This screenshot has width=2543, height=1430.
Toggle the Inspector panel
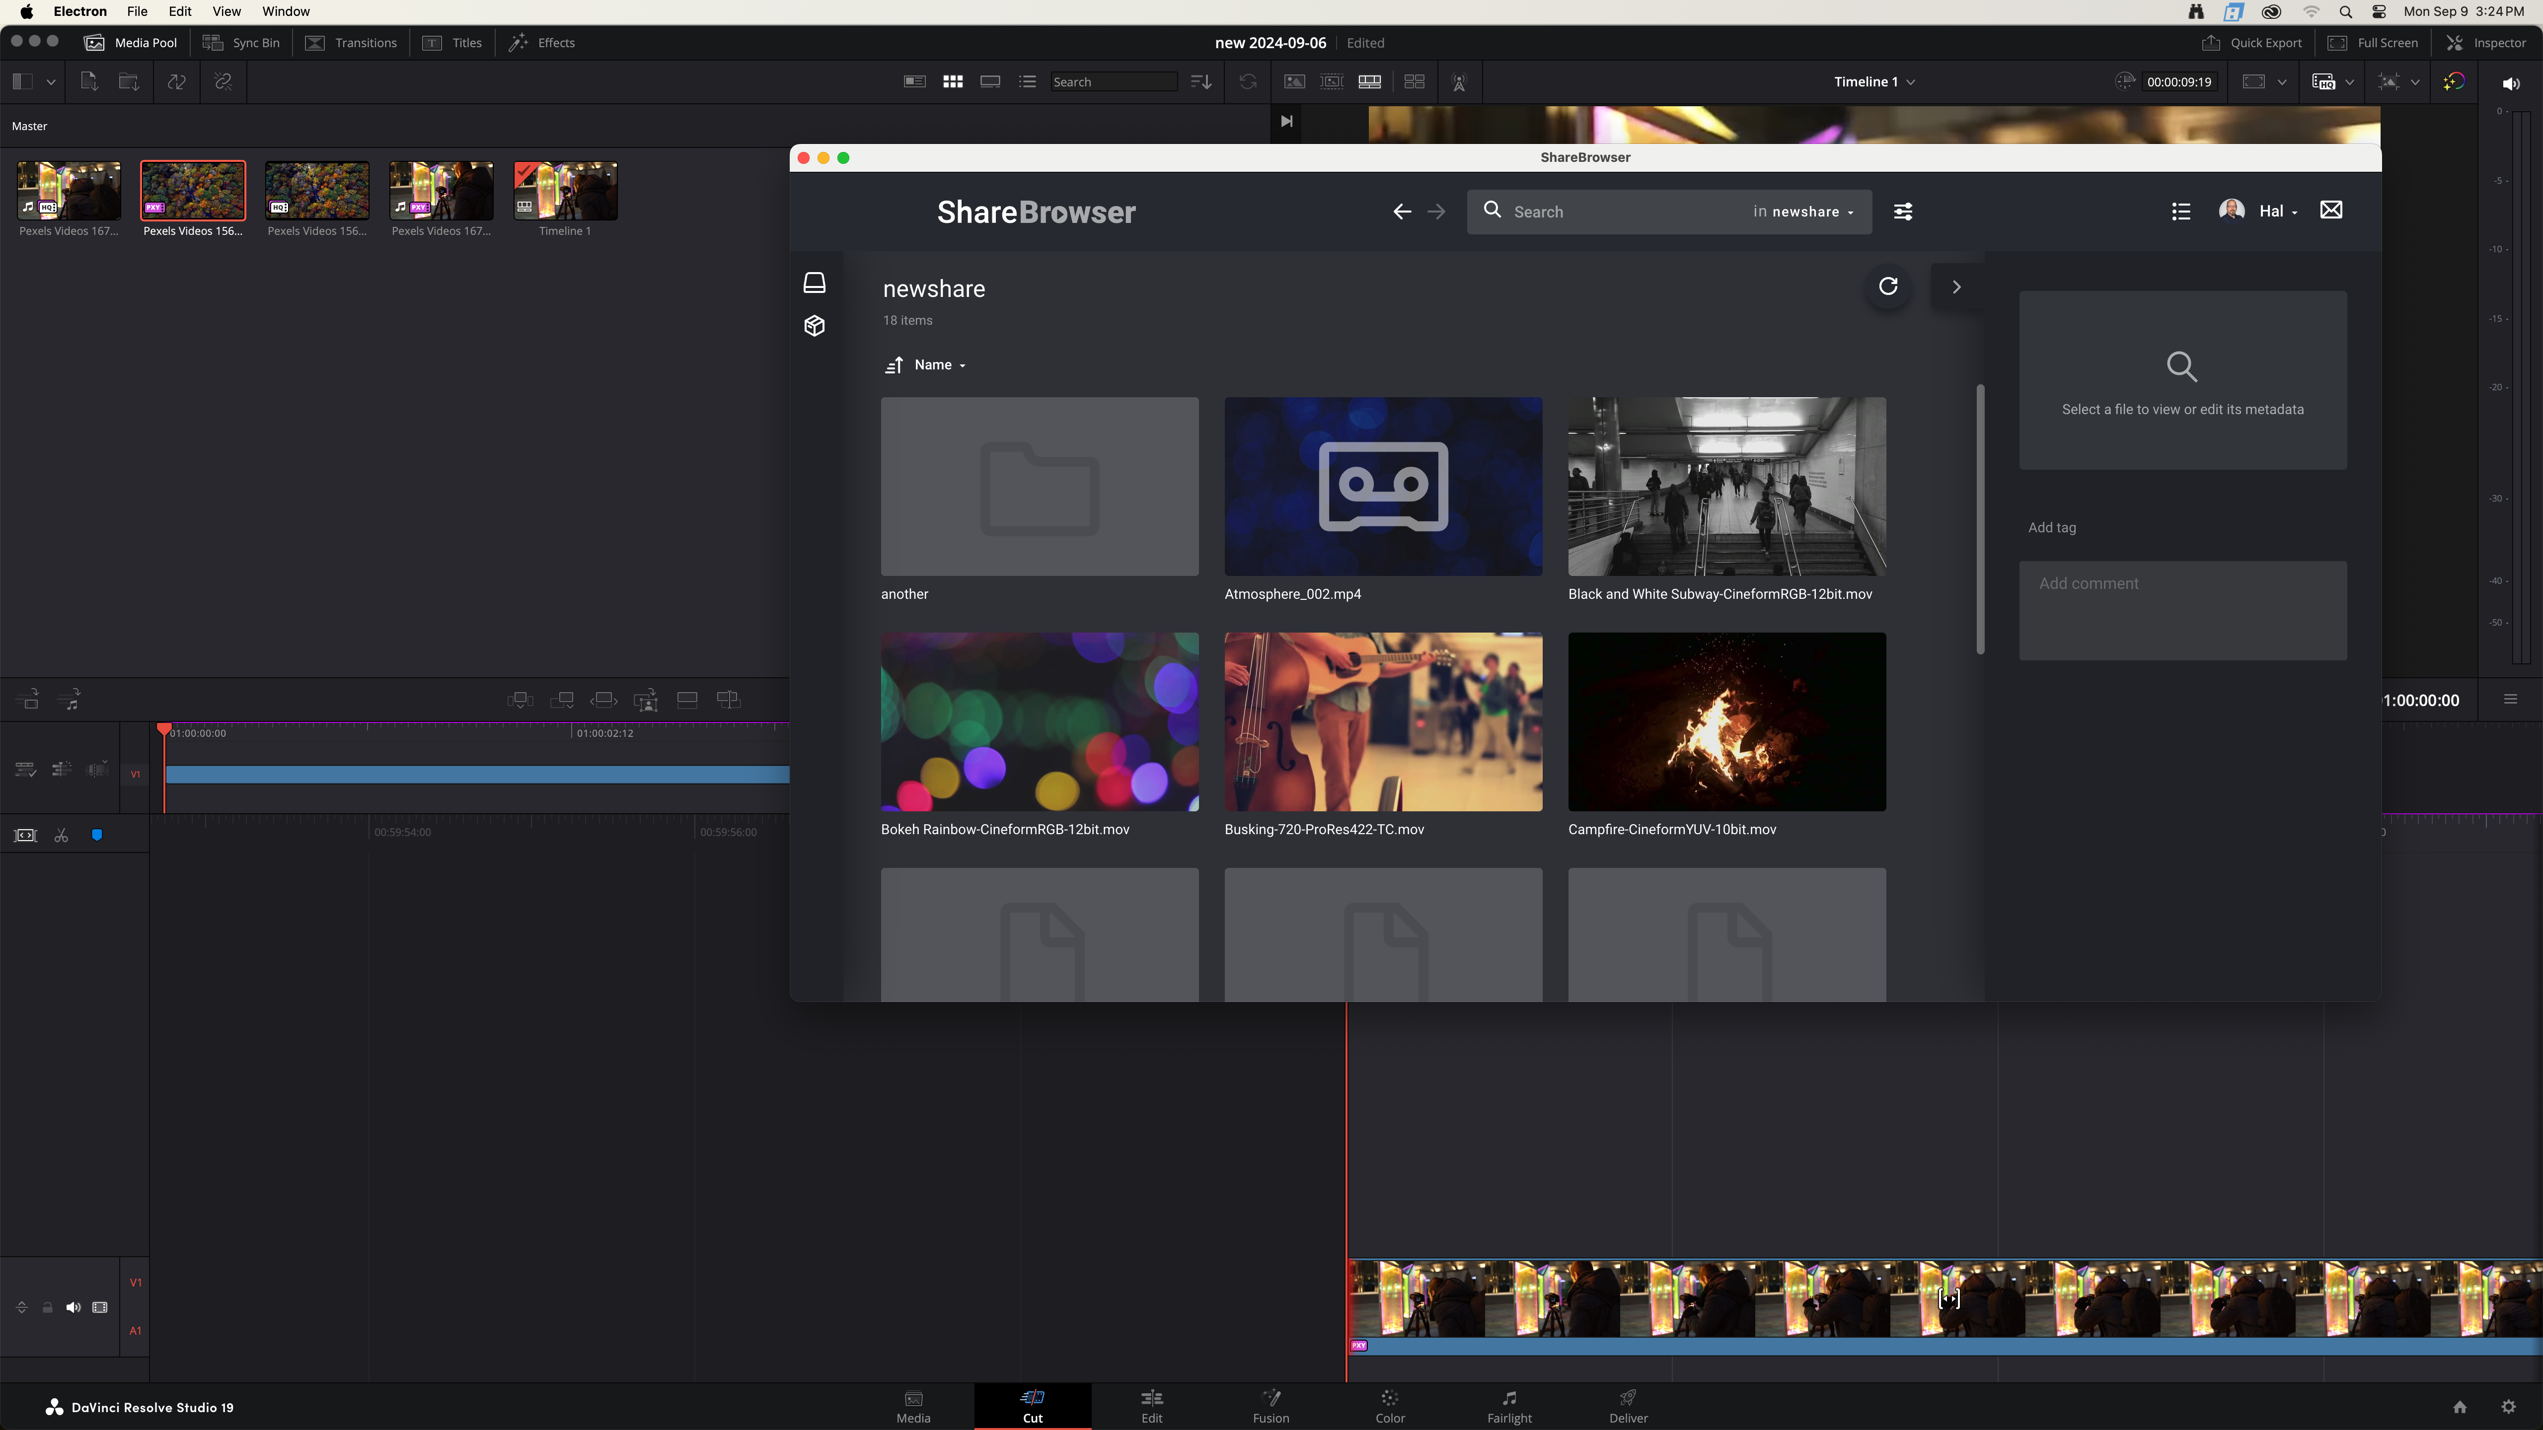click(2486, 42)
